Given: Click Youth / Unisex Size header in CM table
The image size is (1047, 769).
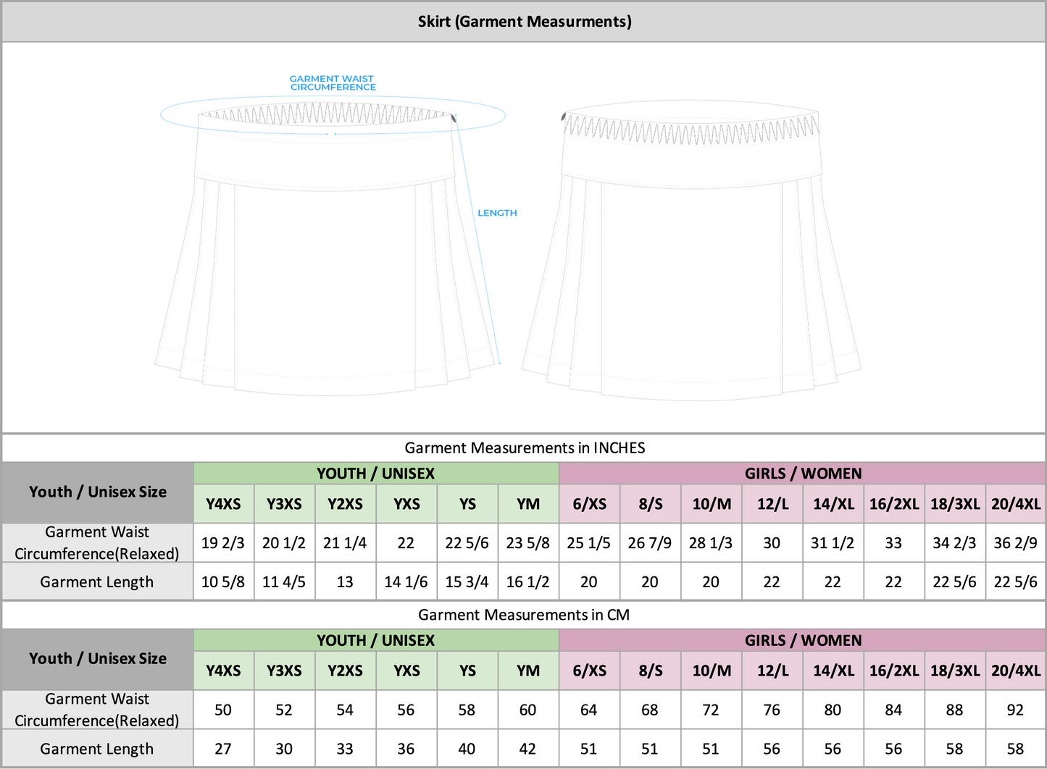Looking at the screenshot, I should click(x=97, y=659).
